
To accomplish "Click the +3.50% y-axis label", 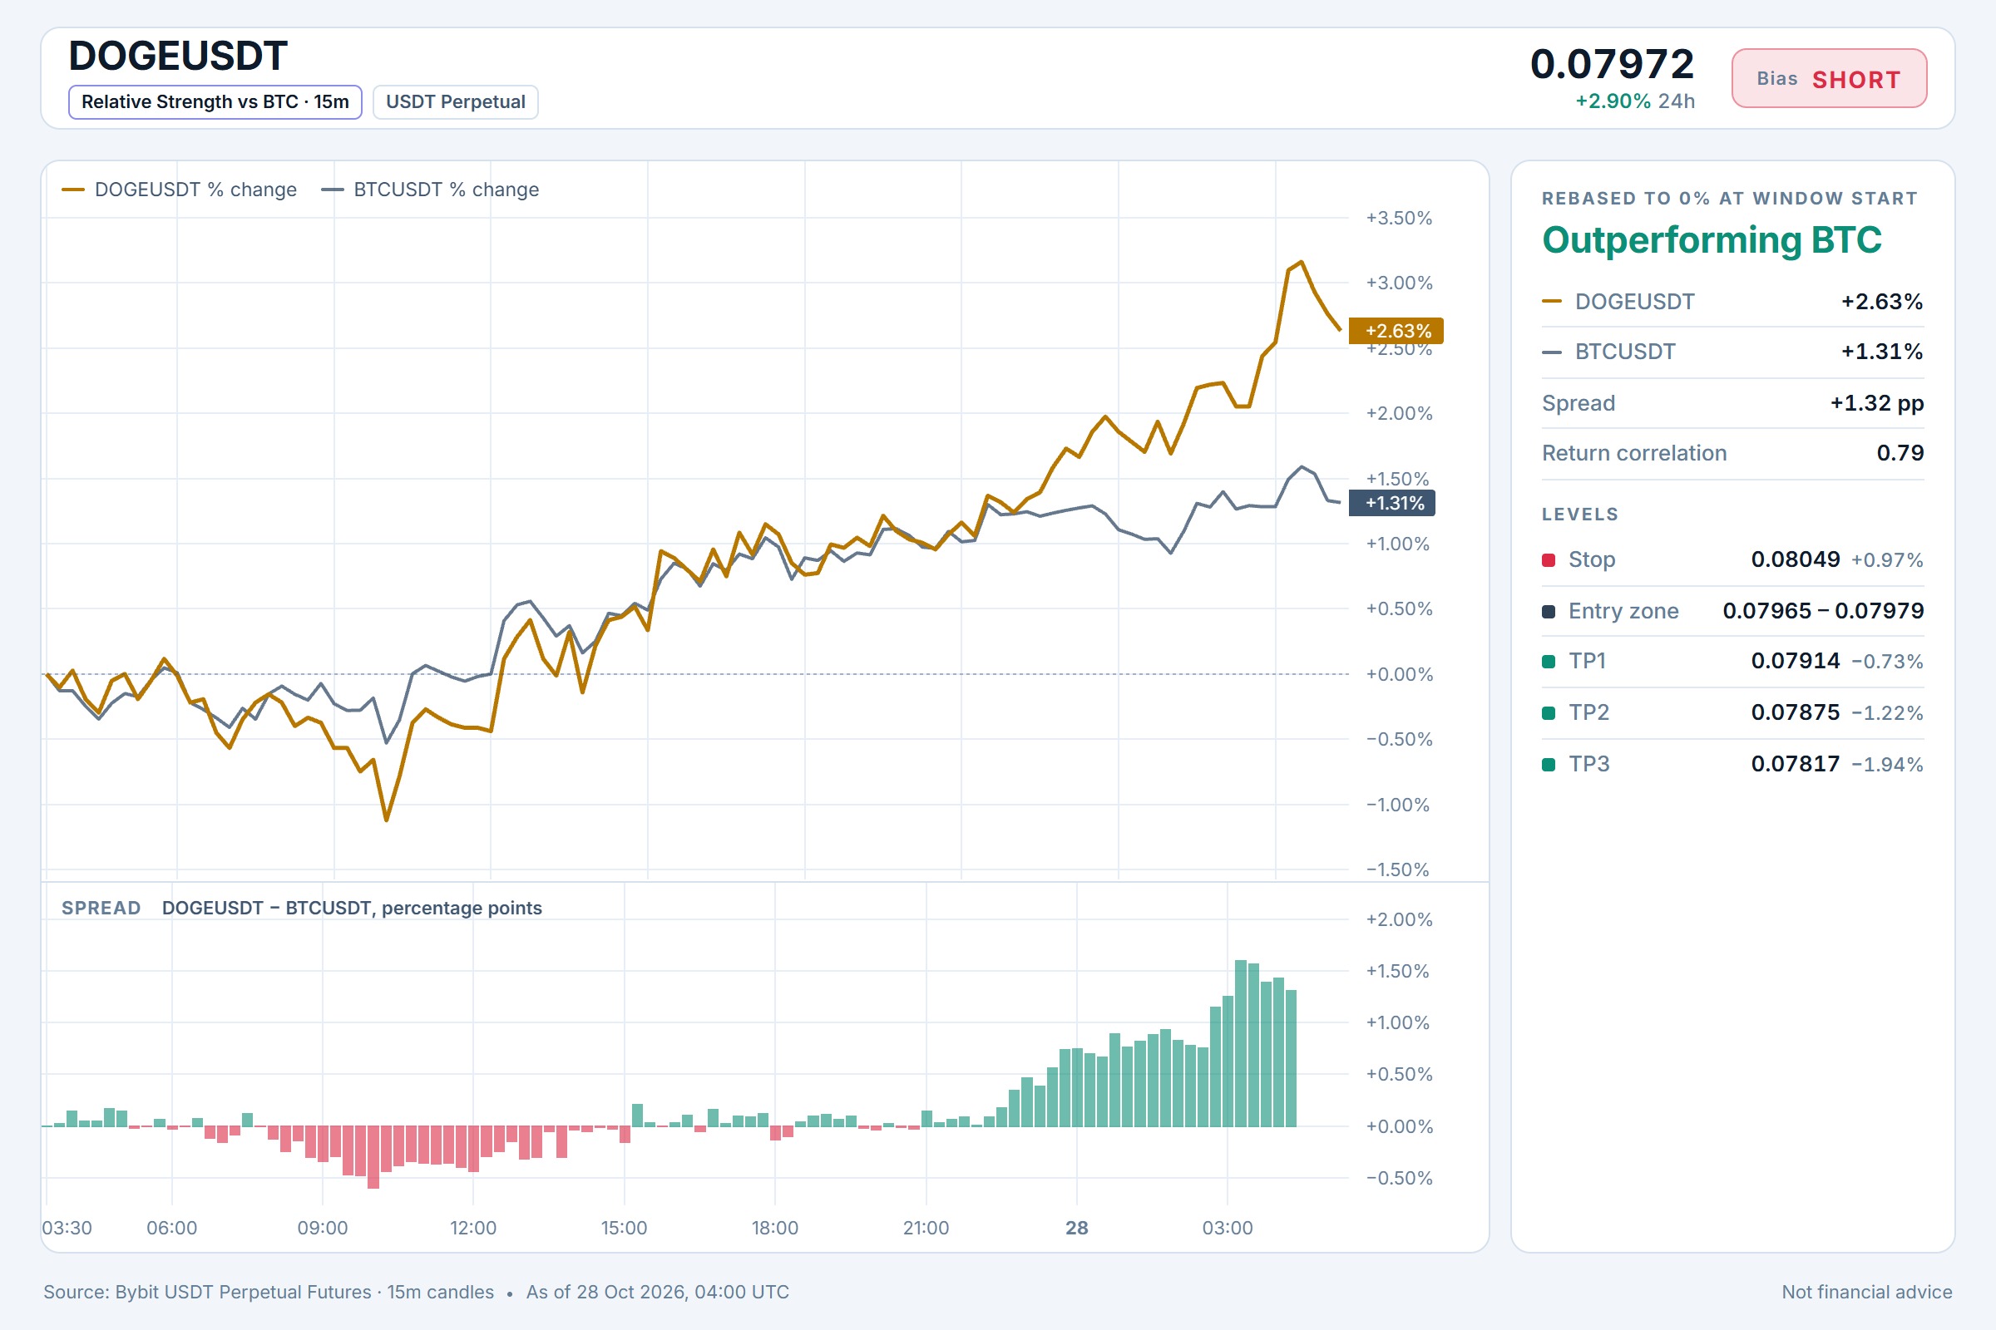I will click(1399, 218).
